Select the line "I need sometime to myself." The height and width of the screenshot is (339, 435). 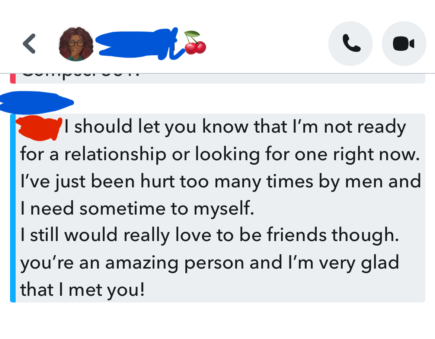click(137, 209)
